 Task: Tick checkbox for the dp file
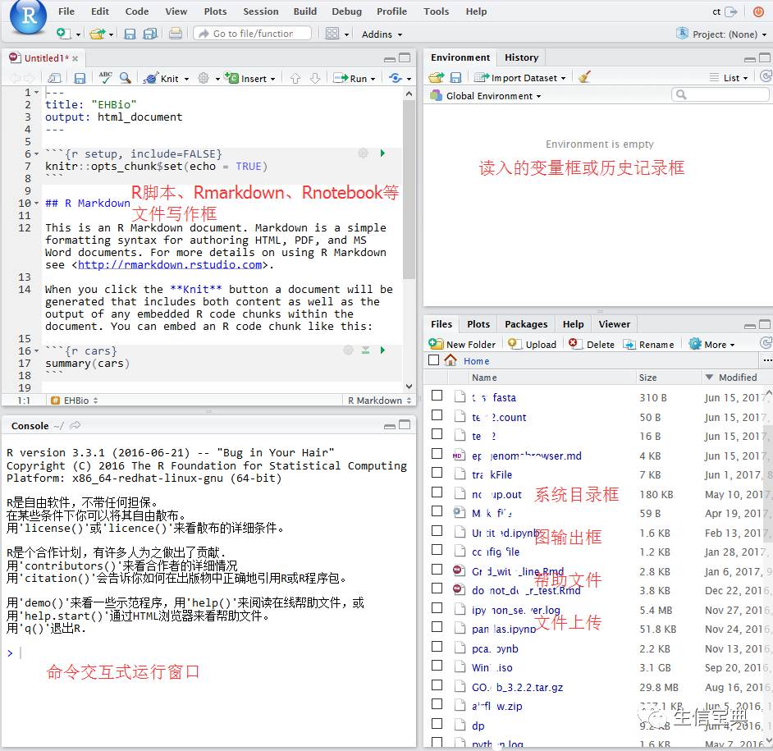pyautogui.click(x=437, y=723)
